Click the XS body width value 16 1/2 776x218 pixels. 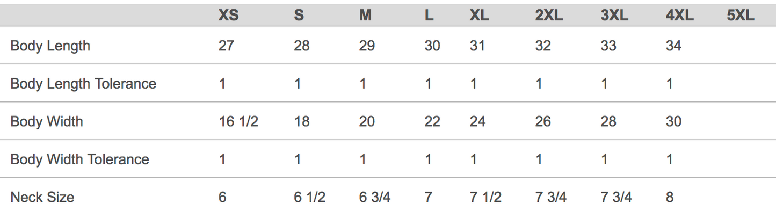pos(238,122)
